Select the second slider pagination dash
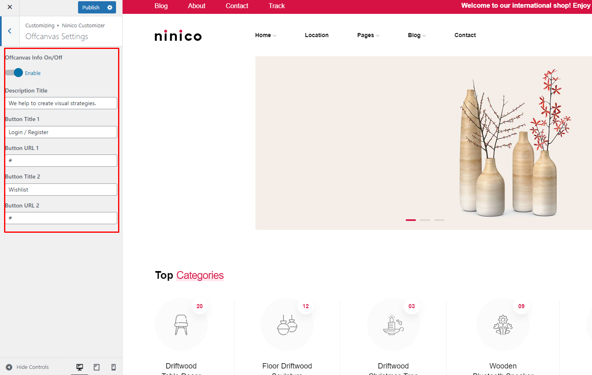The width and height of the screenshot is (592, 375). click(x=425, y=220)
